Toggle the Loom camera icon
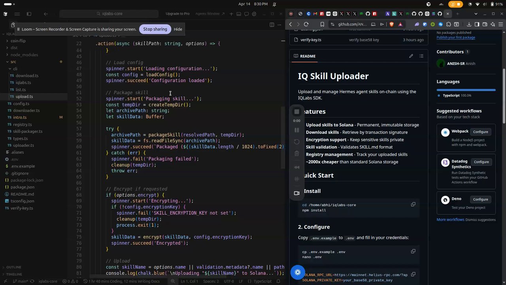 [297, 193]
